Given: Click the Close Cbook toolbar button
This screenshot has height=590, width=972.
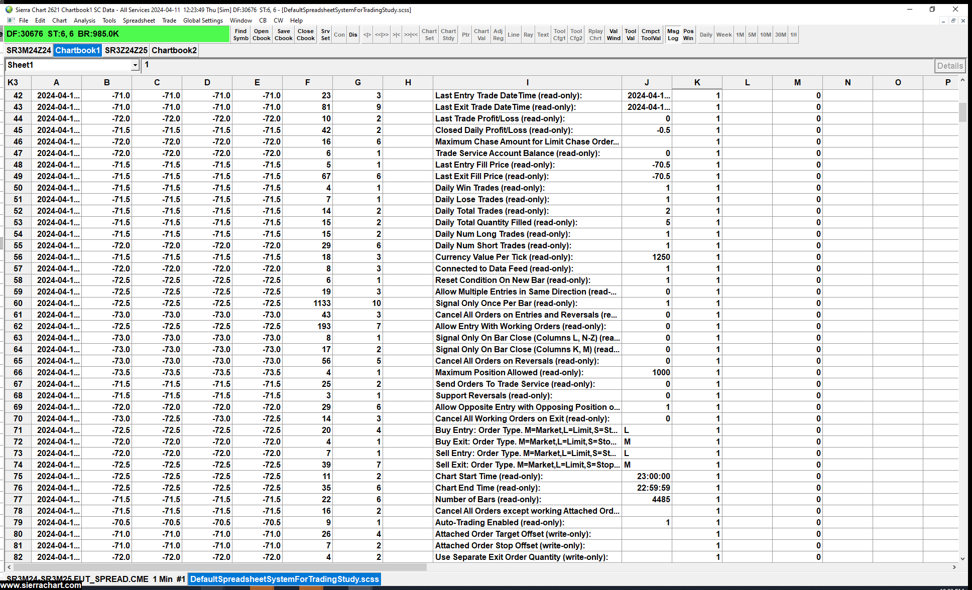Looking at the screenshot, I should [x=305, y=35].
